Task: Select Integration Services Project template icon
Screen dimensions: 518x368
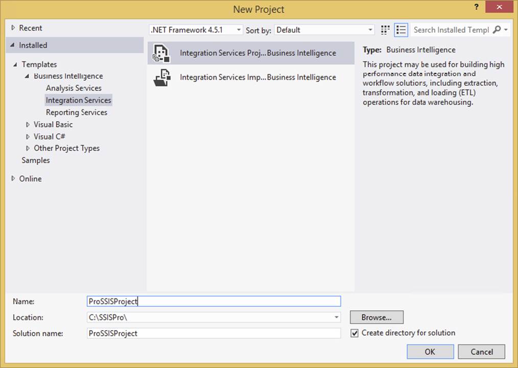Action: pos(161,53)
